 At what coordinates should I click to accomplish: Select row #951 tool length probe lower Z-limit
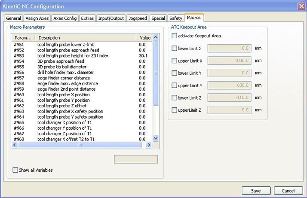[x=82, y=45]
